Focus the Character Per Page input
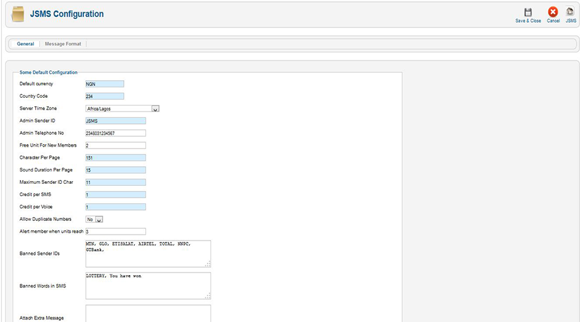The height and width of the screenshot is (322, 580). pyautogui.click(x=115, y=158)
